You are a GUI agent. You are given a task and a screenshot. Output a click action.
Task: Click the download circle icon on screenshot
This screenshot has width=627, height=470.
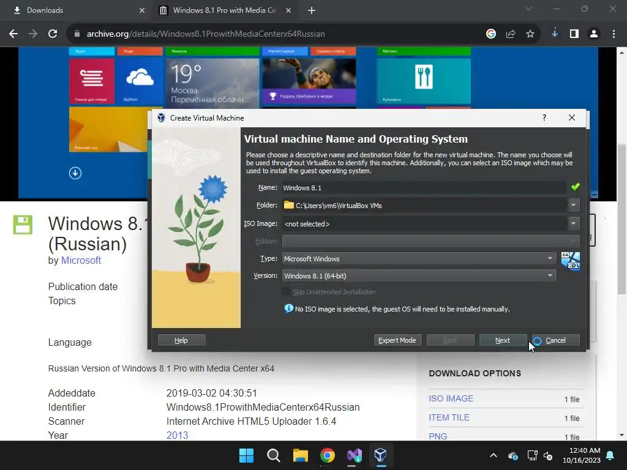pos(75,173)
